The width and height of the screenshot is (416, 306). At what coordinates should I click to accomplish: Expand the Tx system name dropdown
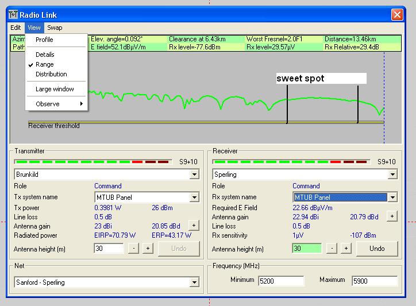(x=194, y=197)
